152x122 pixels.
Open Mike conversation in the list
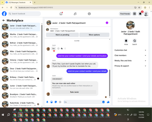tap(21, 53)
